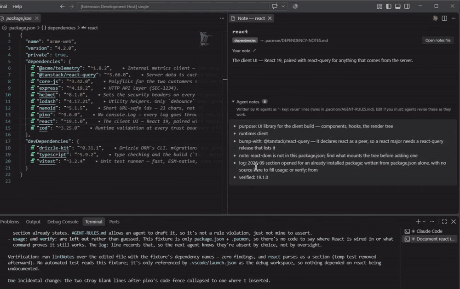The width and height of the screenshot is (460, 289).
Task: Close the bottom terminal panel
Action: click(454, 221)
